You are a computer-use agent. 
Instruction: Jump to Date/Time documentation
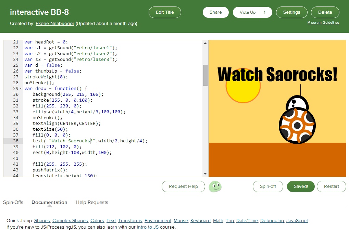pyautogui.click(x=247, y=221)
